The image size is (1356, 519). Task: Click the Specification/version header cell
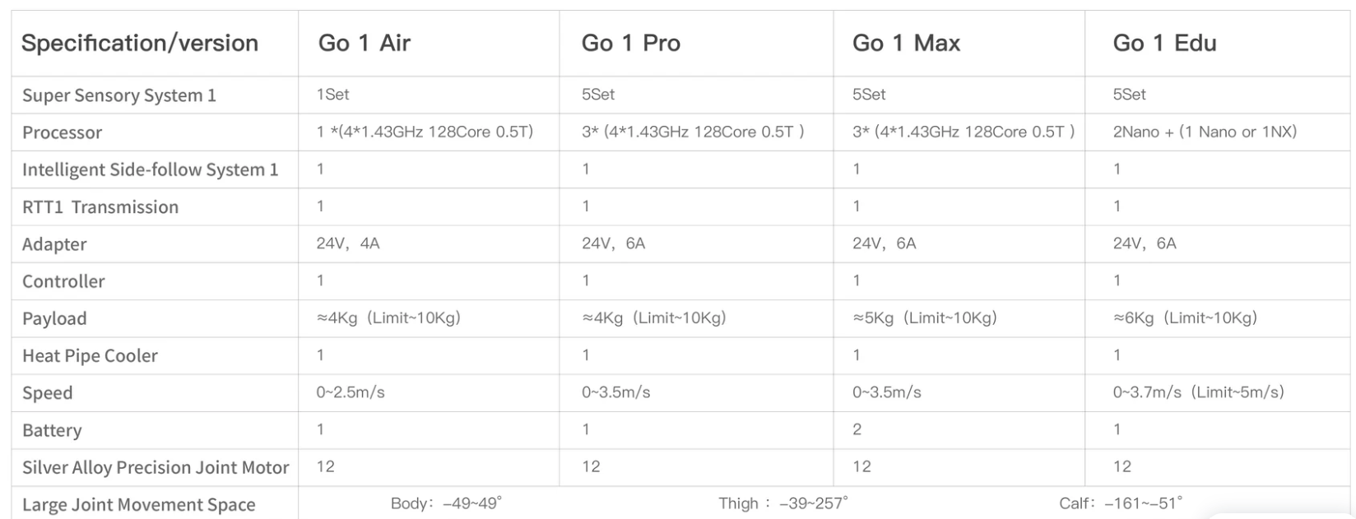coord(140,44)
